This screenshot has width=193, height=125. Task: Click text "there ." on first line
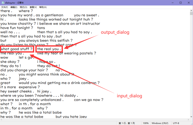pos(6,11)
